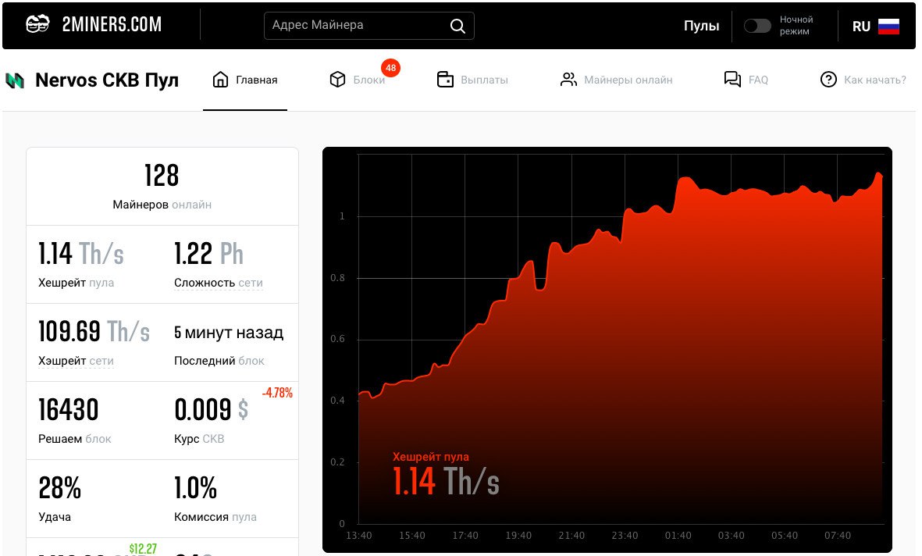The image size is (922, 556).
Task: Click the Russian flag icon
Action: tap(888, 26)
